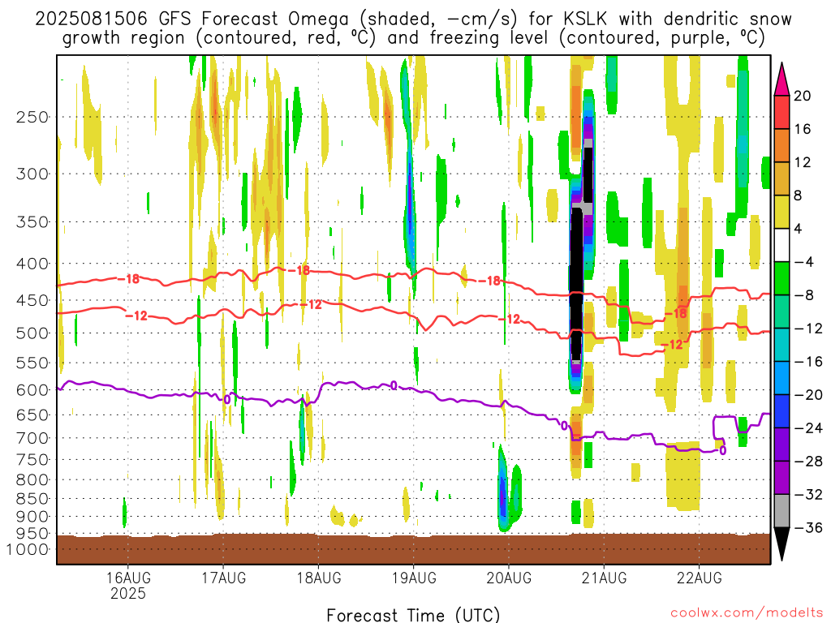831x623 pixels.
Task: Click the -8 value on the color scale
Action: pyautogui.click(x=804, y=295)
